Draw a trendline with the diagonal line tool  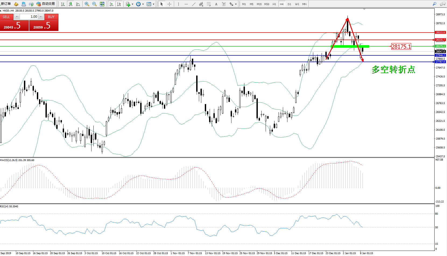point(194,4)
